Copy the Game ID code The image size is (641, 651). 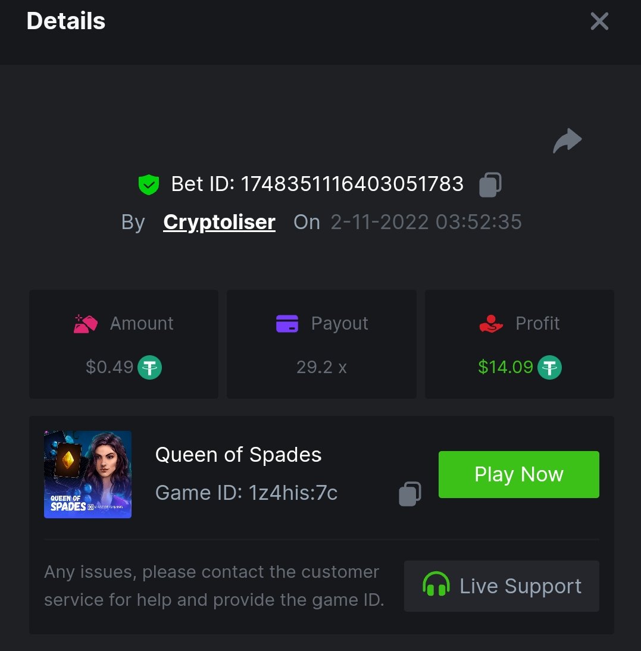pos(410,494)
